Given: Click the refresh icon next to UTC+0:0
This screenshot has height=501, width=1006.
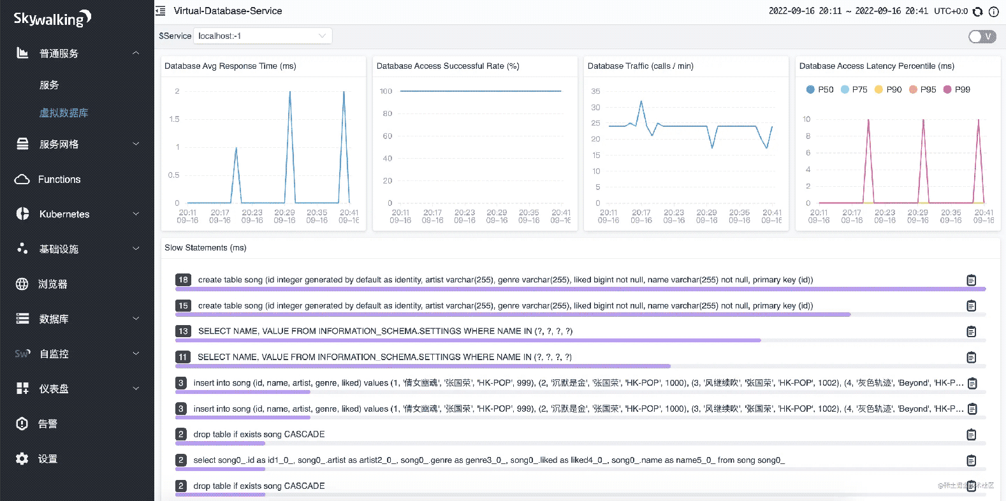Looking at the screenshot, I should click(977, 11).
